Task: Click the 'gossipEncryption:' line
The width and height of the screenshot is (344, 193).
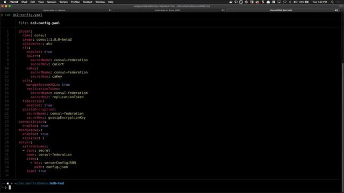Action: tap(39, 109)
